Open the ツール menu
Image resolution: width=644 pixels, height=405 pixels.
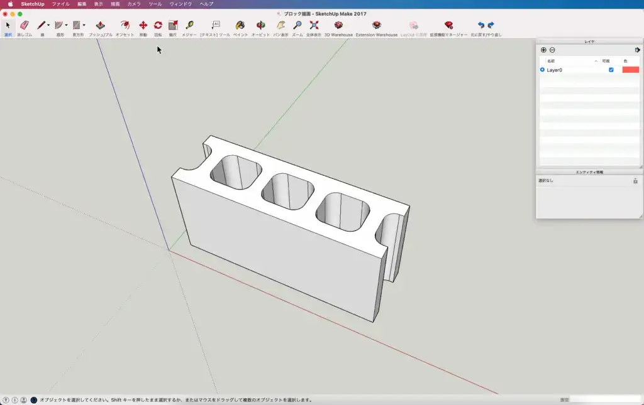pyautogui.click(x=155, y=4)
